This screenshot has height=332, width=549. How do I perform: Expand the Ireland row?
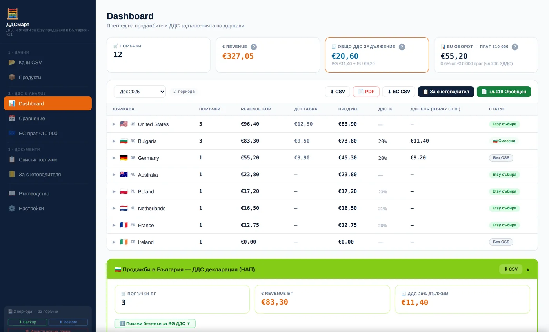tap(114, 242)
